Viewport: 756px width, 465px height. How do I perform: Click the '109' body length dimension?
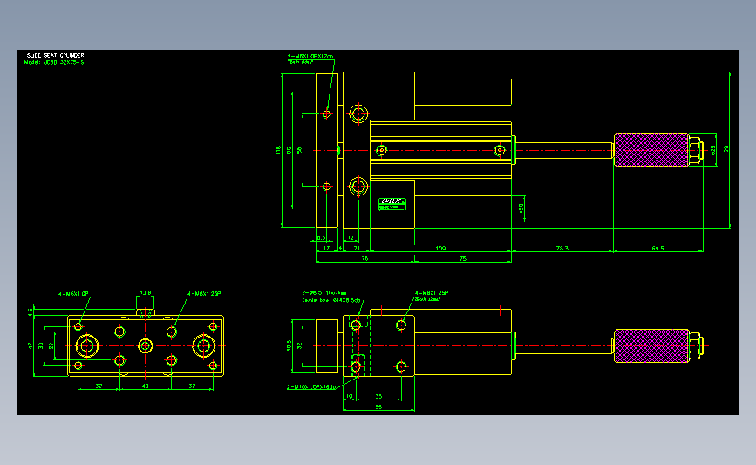point(440,248)
